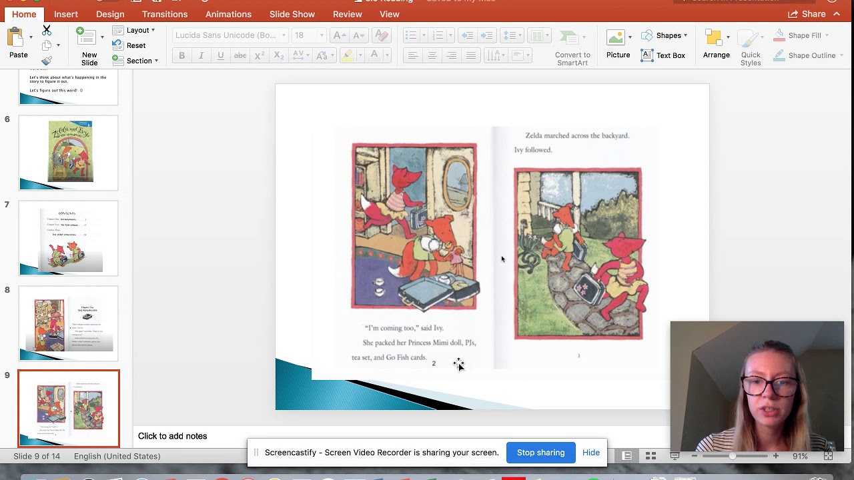The height and width of the screenshot is (480, 854).
Task: Click the Picture insert icon
Action: (x=616, y=38)
